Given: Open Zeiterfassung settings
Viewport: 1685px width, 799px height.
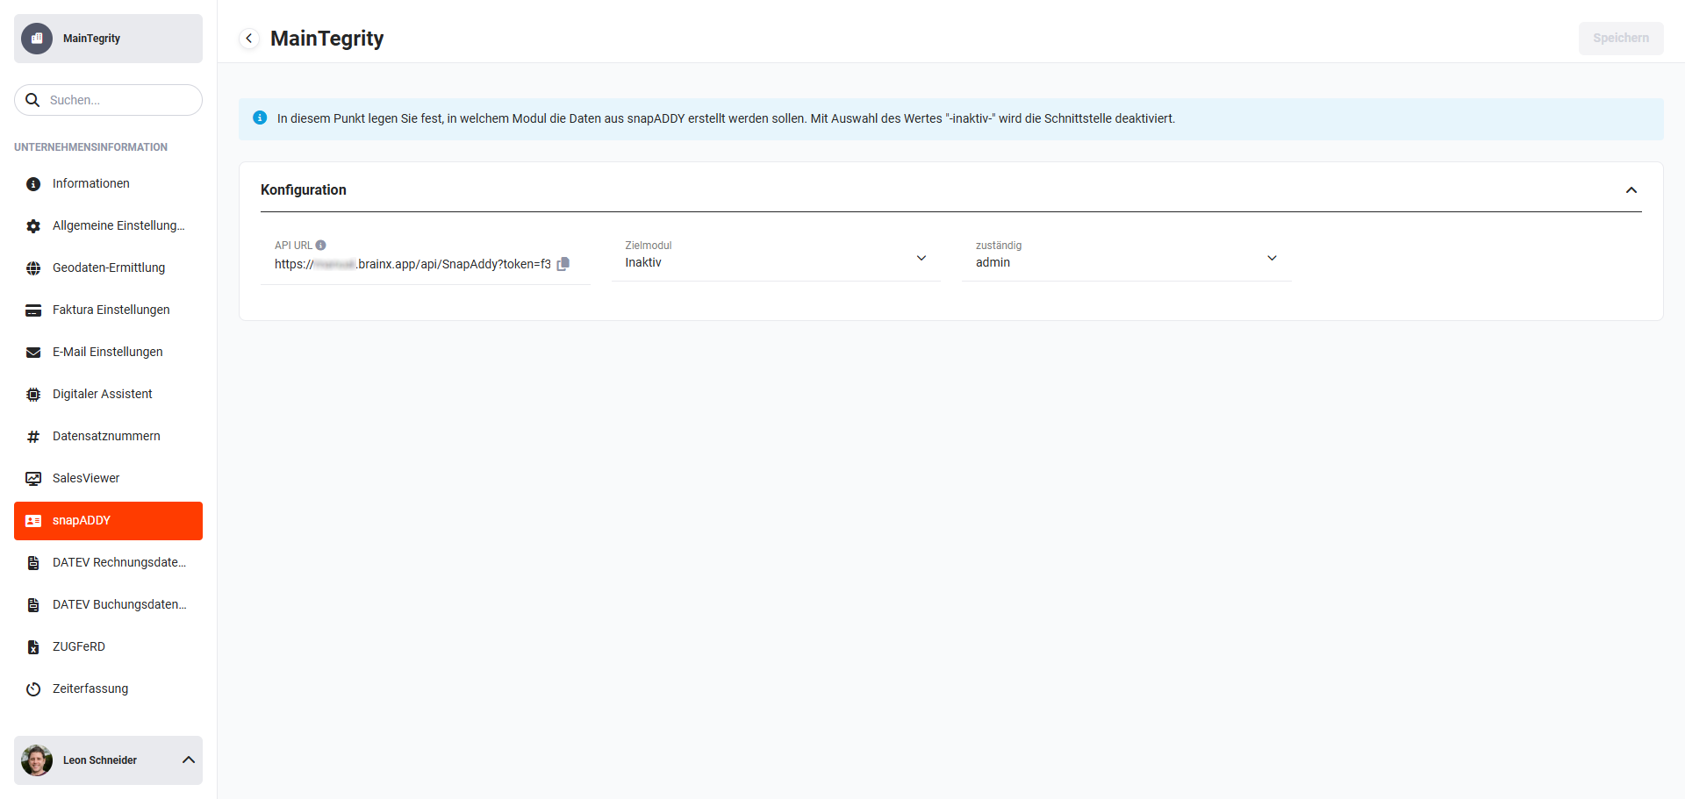Looking at the screenshot, I should click(109, 689).
